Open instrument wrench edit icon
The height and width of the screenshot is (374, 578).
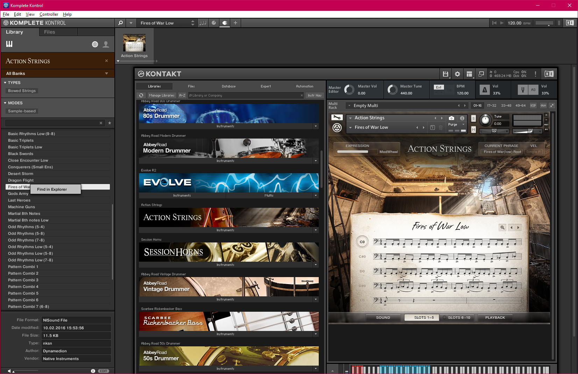pos(337,118)
